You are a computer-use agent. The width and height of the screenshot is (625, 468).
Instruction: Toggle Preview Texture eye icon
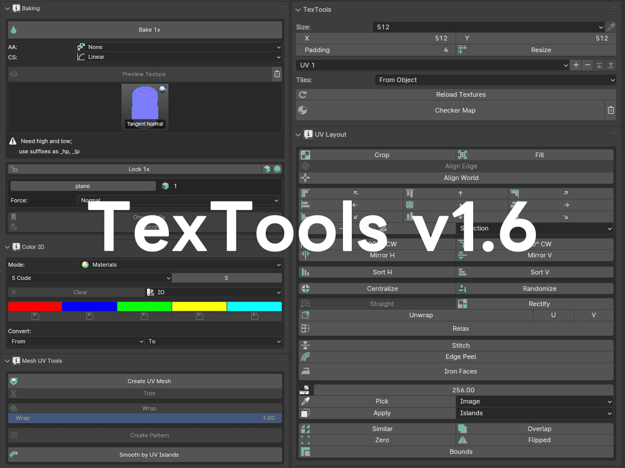(x=14, y=74)
